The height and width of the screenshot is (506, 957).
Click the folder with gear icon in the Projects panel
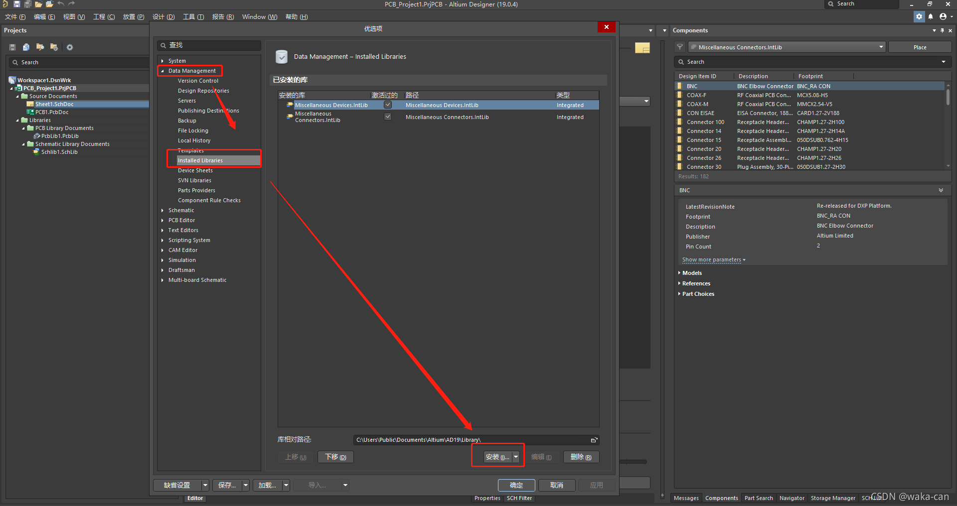pos(54,47)
